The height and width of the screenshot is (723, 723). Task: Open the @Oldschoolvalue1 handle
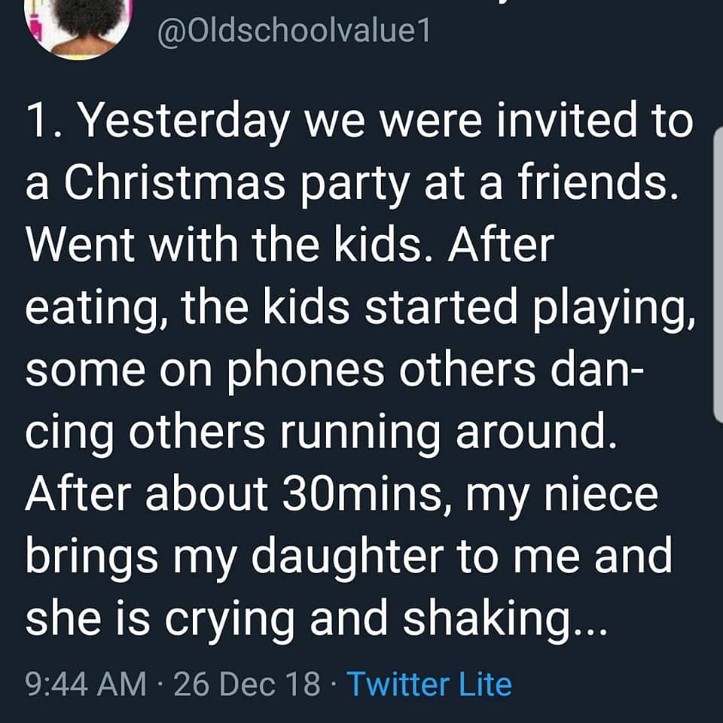(x=294, y=32)
